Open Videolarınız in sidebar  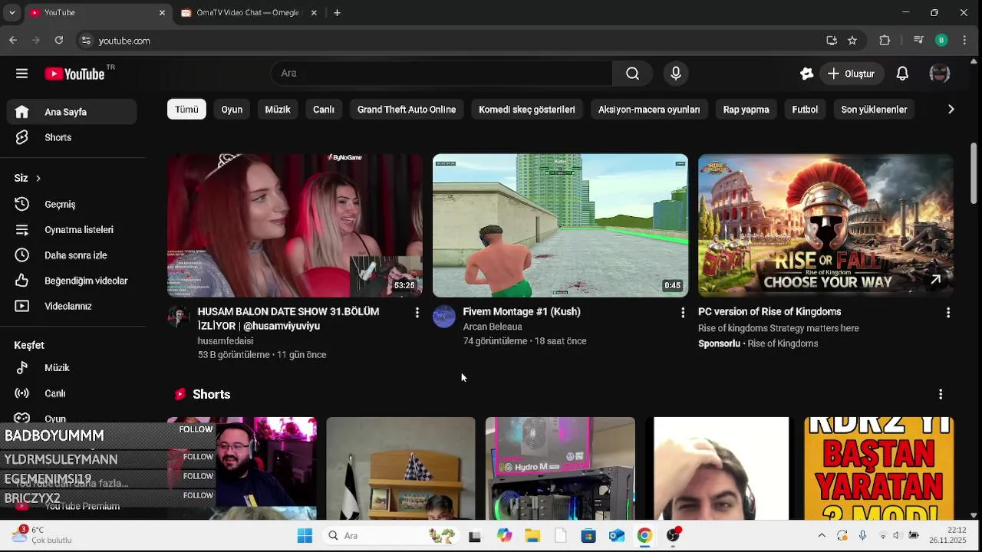point(72,306)
